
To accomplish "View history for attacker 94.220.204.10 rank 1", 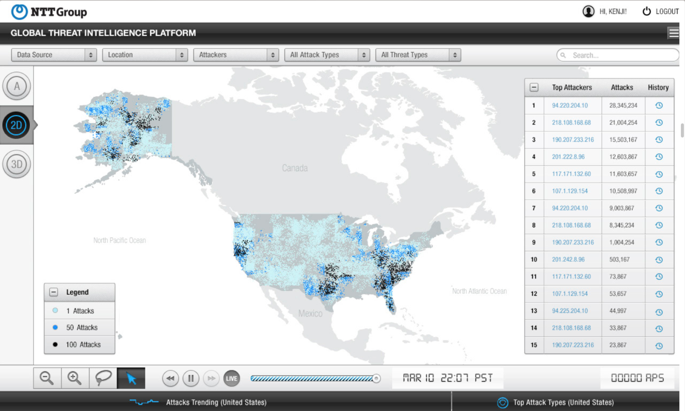I will tap(659, 105).
